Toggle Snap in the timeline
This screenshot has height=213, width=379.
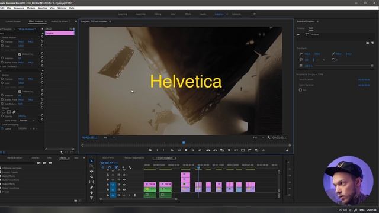110,167
